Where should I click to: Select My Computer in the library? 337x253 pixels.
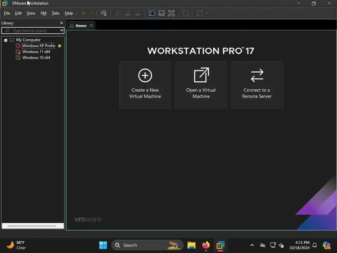click(28, 40)
